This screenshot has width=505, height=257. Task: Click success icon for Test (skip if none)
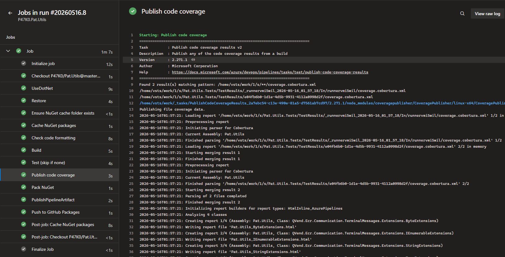[24, 163]
